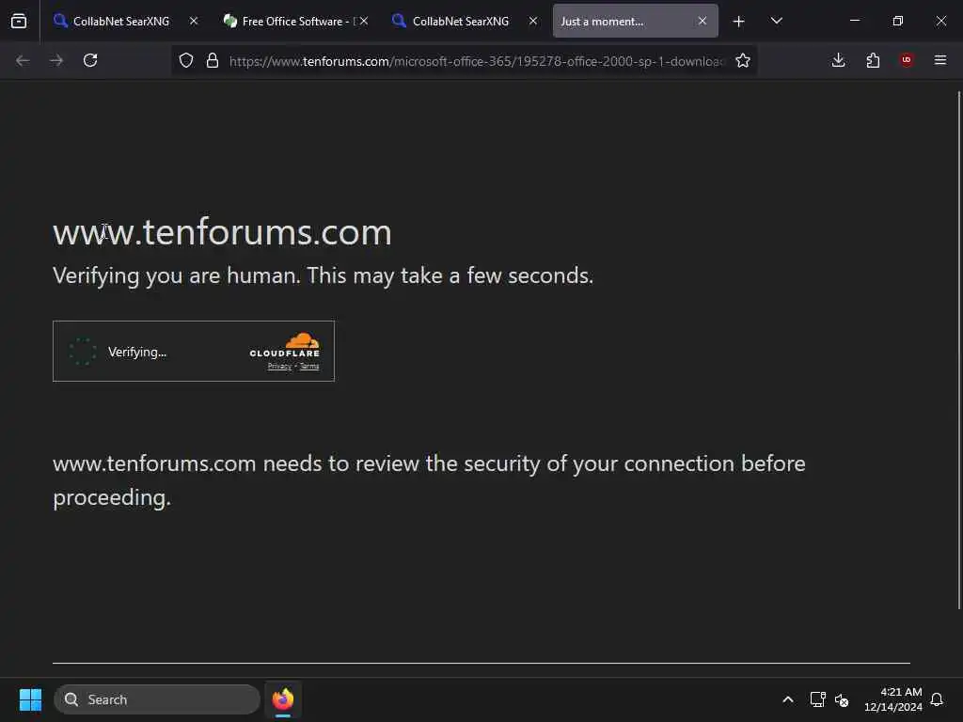The width and height of the screenshot is (963, 722).
Task: Click the Firefox taskbar icon
Action: (x=283, y=699)
